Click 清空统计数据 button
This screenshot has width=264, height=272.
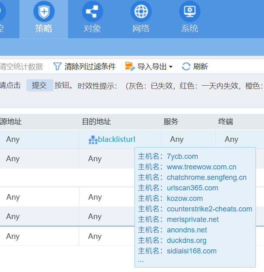point(21,67)
